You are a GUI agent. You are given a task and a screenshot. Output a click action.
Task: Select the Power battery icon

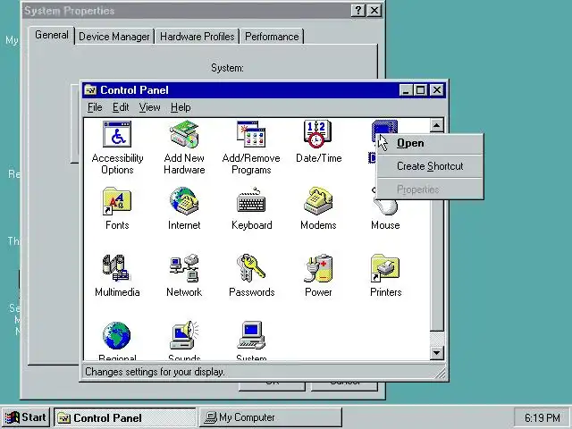[x=318, y=268]
